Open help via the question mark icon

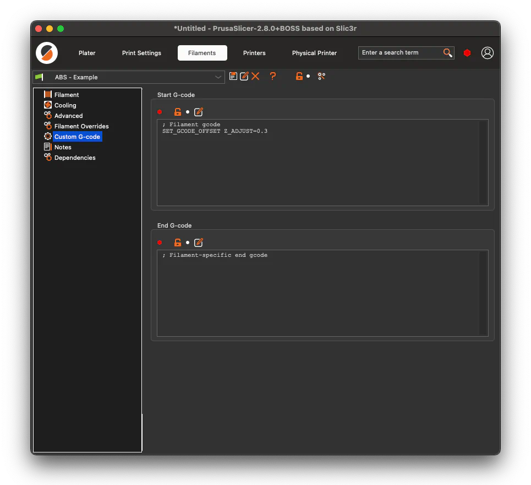point(273,76)
